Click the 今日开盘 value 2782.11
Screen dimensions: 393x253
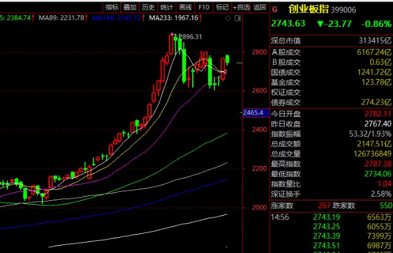[x=378, y=114]
